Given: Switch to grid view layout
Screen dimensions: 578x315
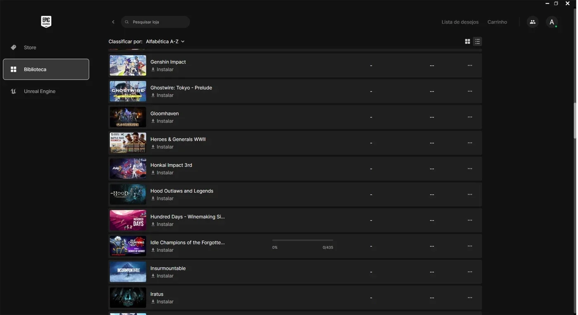Looking at the screenshot, I should tap(467, 41).
